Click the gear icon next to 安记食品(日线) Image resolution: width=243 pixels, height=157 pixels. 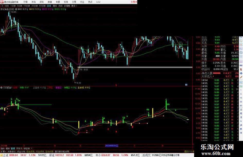[16, 9]
